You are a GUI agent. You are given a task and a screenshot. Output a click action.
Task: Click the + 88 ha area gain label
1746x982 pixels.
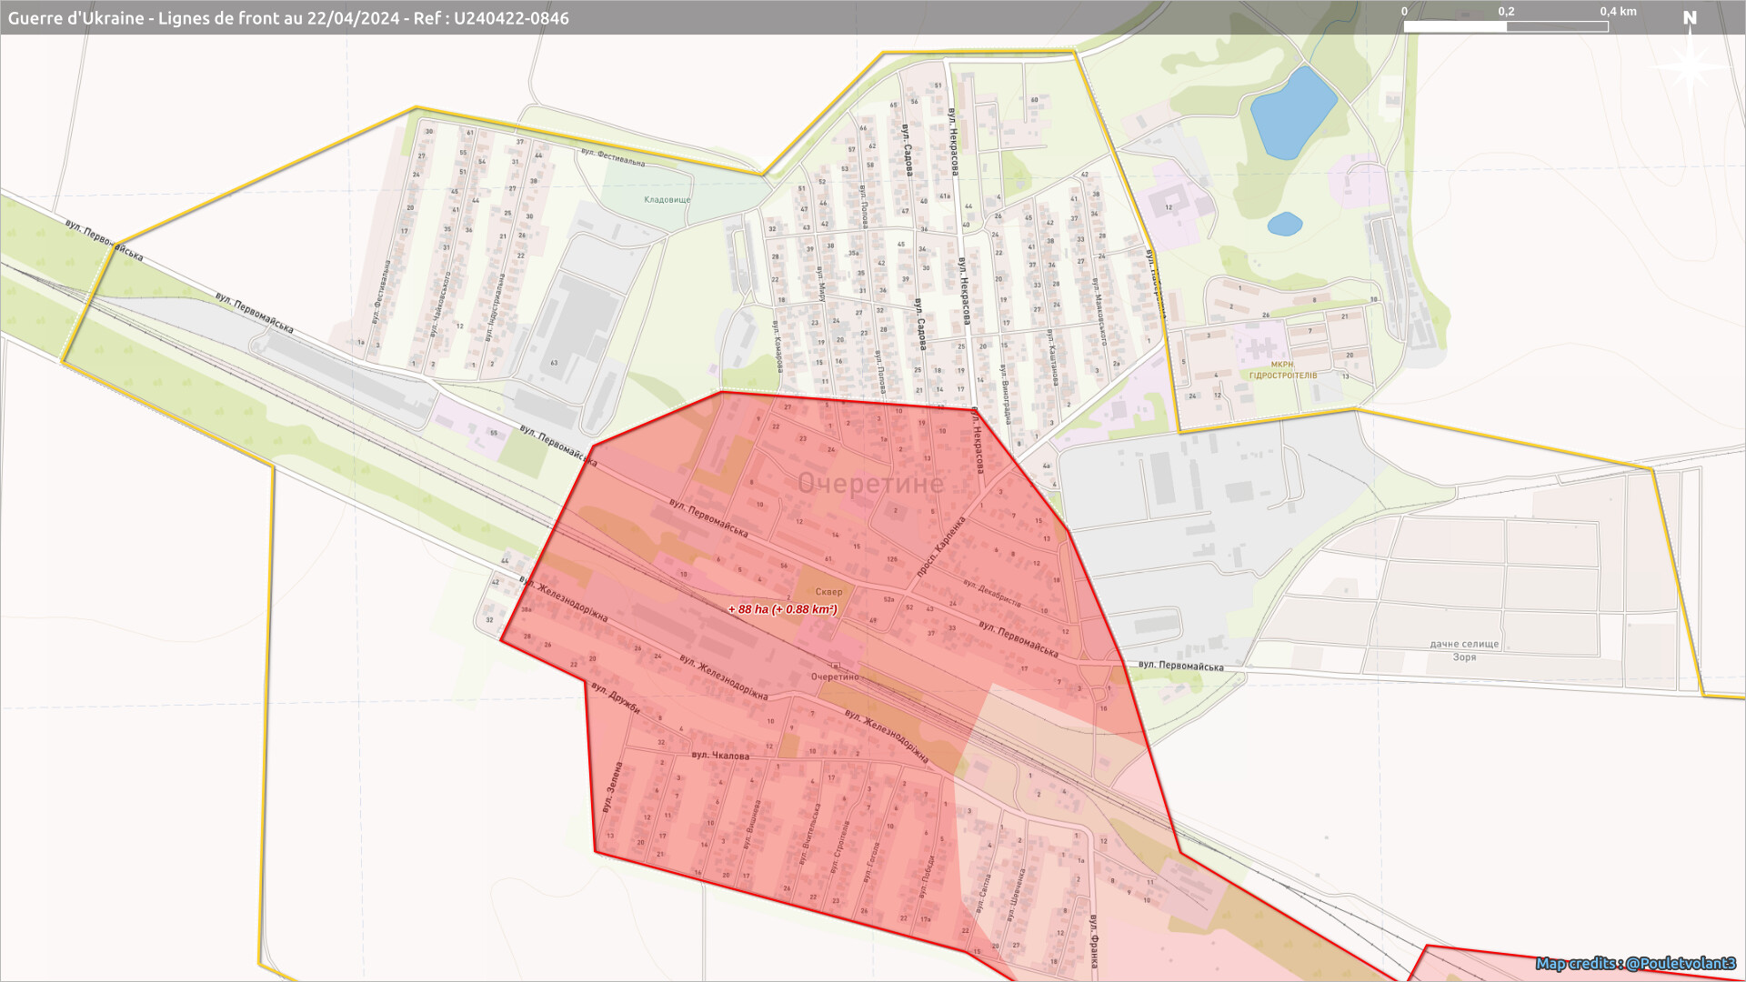(x=782, y=609)
